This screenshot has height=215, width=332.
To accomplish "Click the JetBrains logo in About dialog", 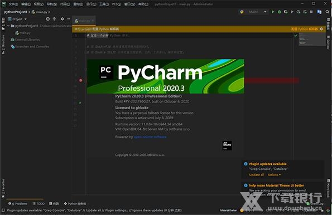I will [x=227, y=145].
